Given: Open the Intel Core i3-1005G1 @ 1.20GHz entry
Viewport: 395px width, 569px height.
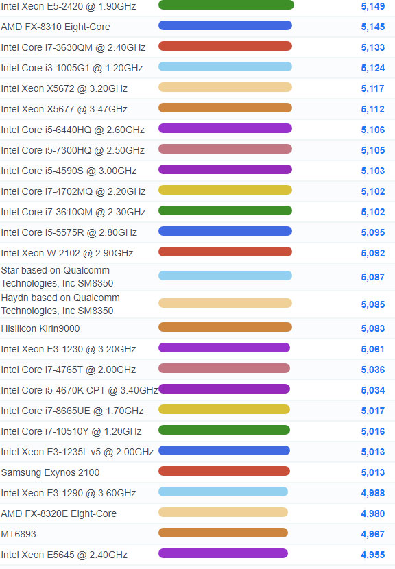Looking at the screenshot, I should [x=72, y=69].
